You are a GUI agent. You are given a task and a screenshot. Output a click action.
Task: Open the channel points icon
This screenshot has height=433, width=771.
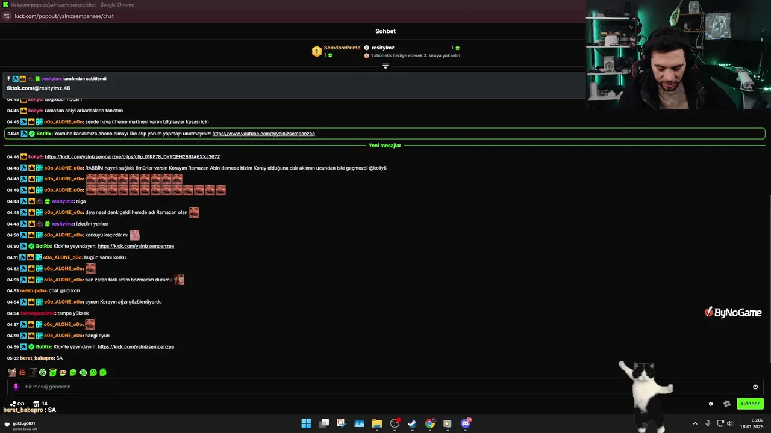point(13,404)
